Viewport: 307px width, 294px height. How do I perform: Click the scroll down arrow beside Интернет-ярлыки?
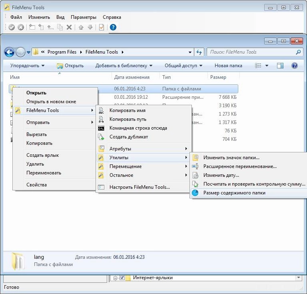tap(299, 278)
